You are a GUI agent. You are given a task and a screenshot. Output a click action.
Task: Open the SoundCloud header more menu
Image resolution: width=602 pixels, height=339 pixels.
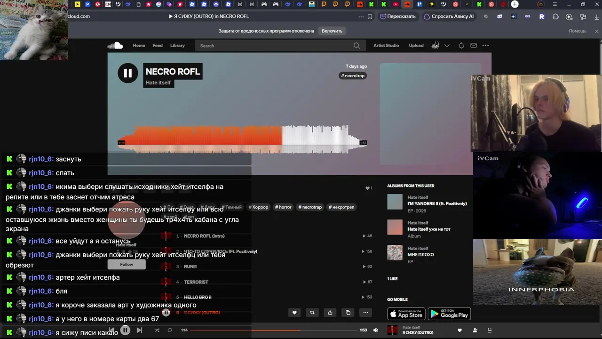pos(486,46)
